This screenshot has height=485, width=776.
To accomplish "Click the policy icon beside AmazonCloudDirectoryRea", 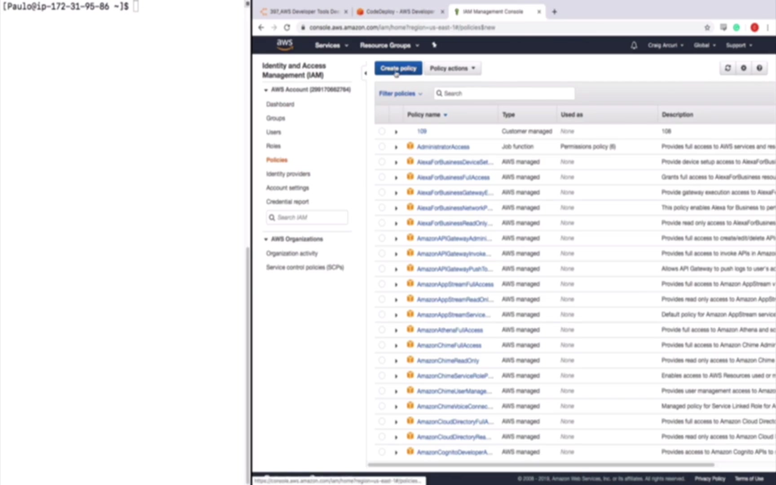I will (410, 436).
